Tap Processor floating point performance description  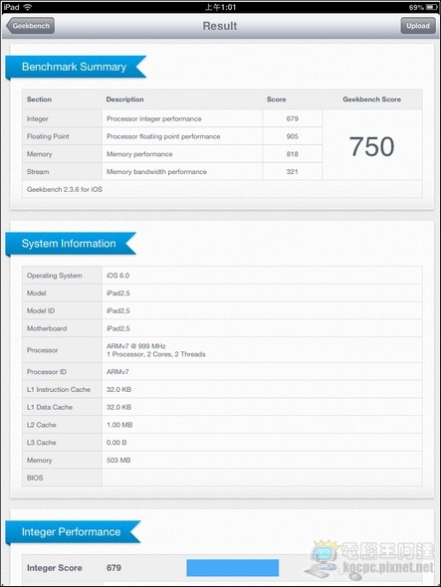click(163, 136)
